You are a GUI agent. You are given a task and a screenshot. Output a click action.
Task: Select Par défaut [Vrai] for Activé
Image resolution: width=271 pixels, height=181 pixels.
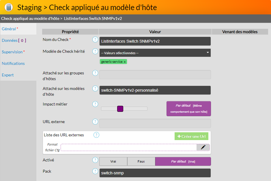click(183, 161)
